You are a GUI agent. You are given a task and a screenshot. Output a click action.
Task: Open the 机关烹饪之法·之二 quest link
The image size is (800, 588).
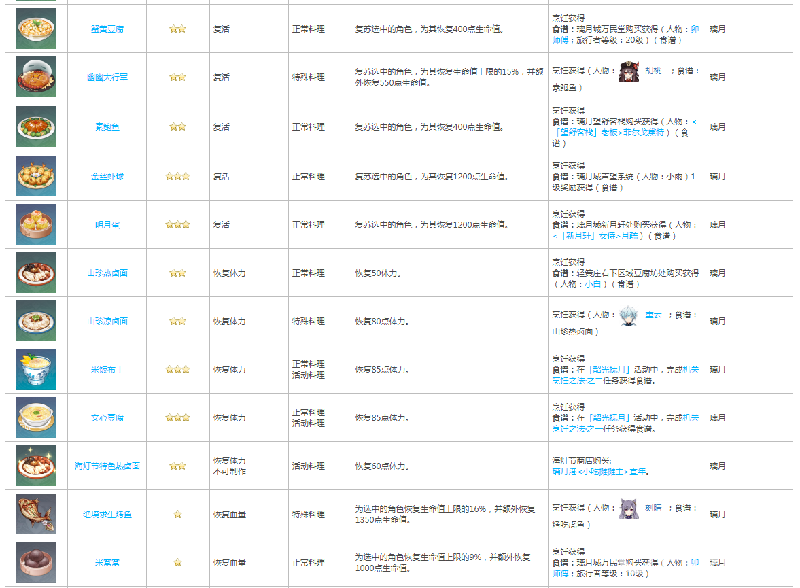(x=625, y=375)
